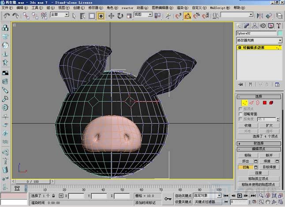Create a reactor Cloth Collection (shirt icon)

(5, 37)
